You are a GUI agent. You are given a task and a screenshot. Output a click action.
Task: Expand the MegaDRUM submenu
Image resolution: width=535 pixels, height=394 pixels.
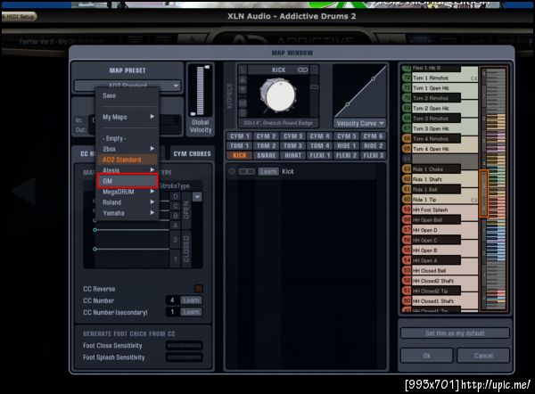coord(127,192)
